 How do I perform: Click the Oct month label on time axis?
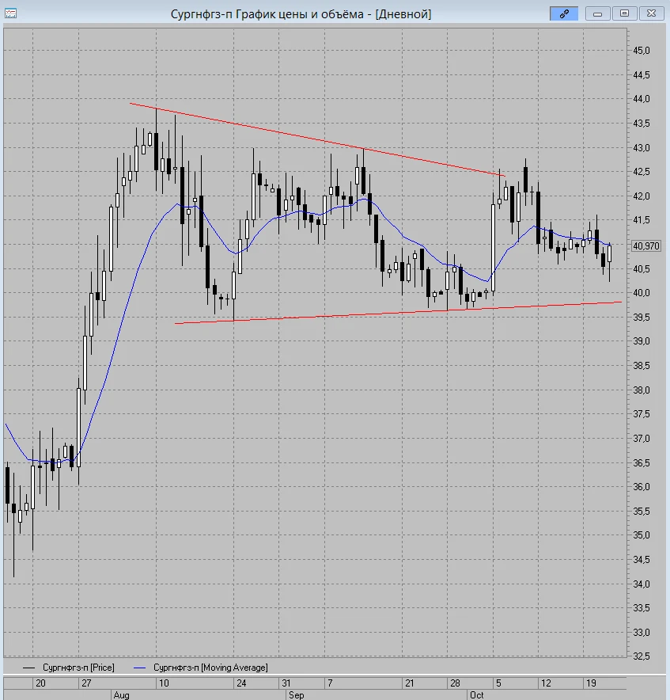click(476, 695)
